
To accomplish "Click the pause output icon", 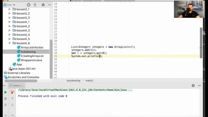I will 6,105.
